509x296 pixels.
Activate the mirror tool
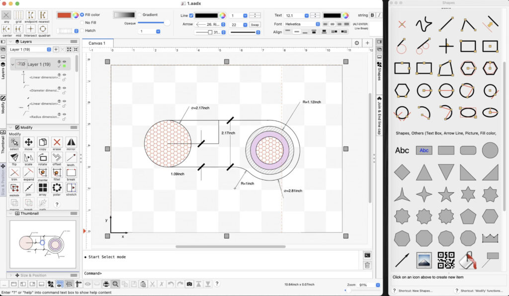[x=71, y=142]
